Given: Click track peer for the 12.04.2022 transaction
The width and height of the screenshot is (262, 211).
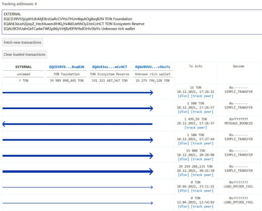Looking at the screenshot, I should (202, 206).
